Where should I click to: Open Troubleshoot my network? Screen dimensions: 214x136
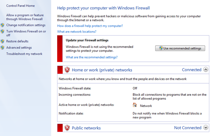point(24,54)
